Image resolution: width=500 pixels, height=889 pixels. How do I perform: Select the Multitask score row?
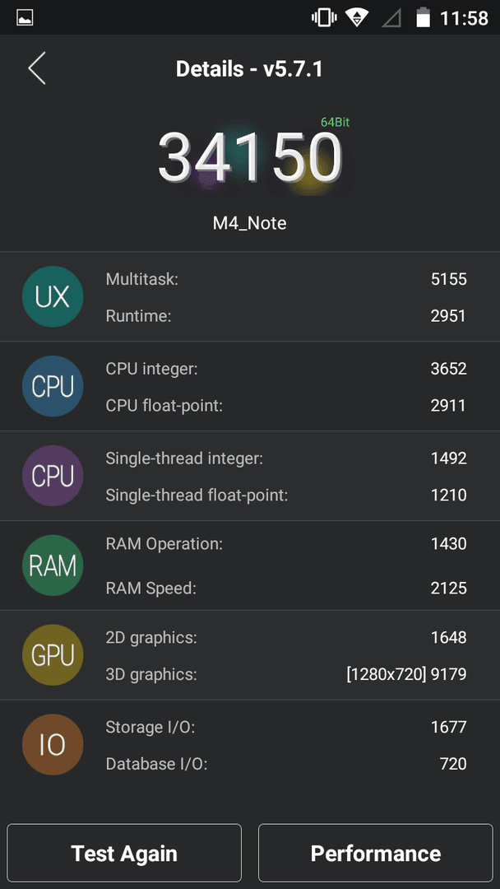(x=286, y=279)
